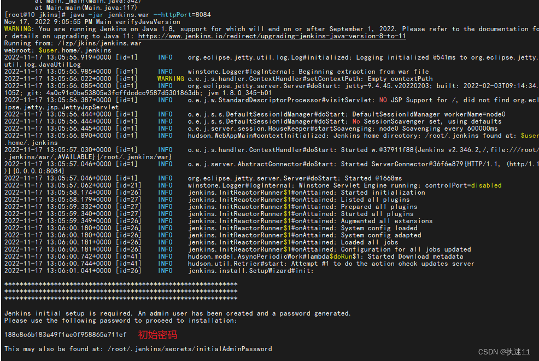Click the initialAdminPassword file path text
Viewport: 539px width, 361px height.
[190, 349]
